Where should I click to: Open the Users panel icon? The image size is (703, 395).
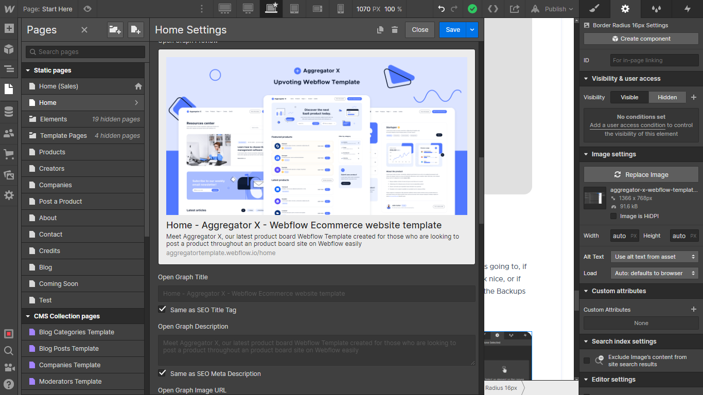(9, 133)
